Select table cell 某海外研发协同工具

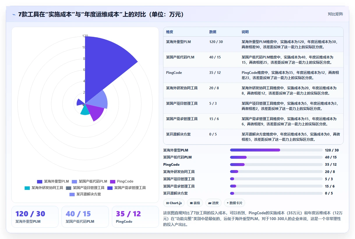(182, 88)
